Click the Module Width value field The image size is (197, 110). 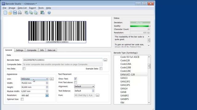click(x=33, y=91)
